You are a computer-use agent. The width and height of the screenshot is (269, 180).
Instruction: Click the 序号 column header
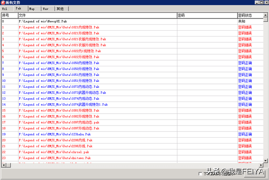[x=10, y=16]
